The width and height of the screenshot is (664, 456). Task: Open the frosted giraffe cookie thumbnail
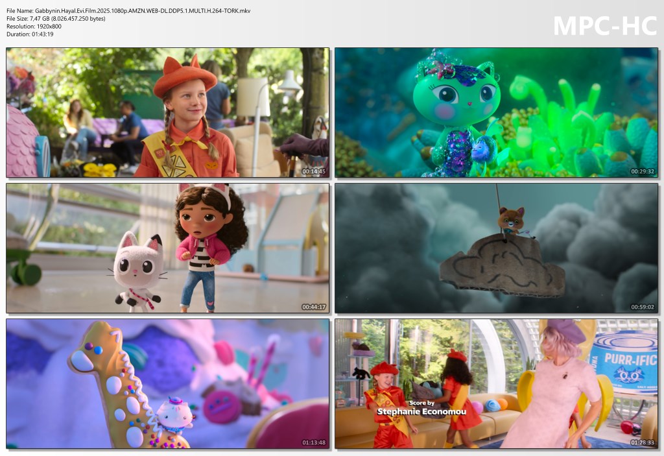(x=167, y=383)
